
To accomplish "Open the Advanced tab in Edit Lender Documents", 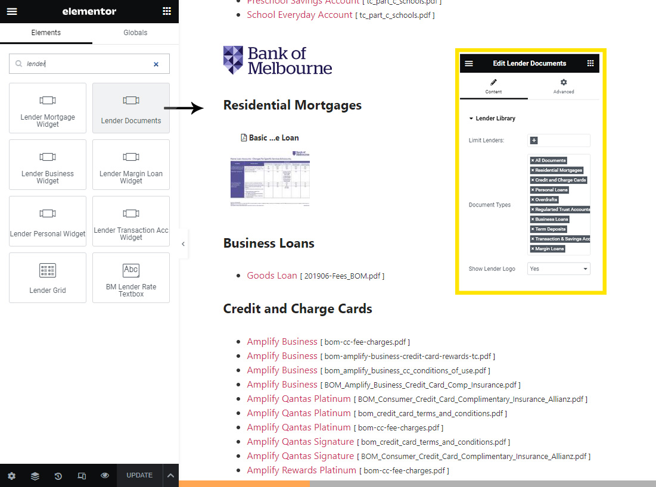I will click(x=564, y=86).
